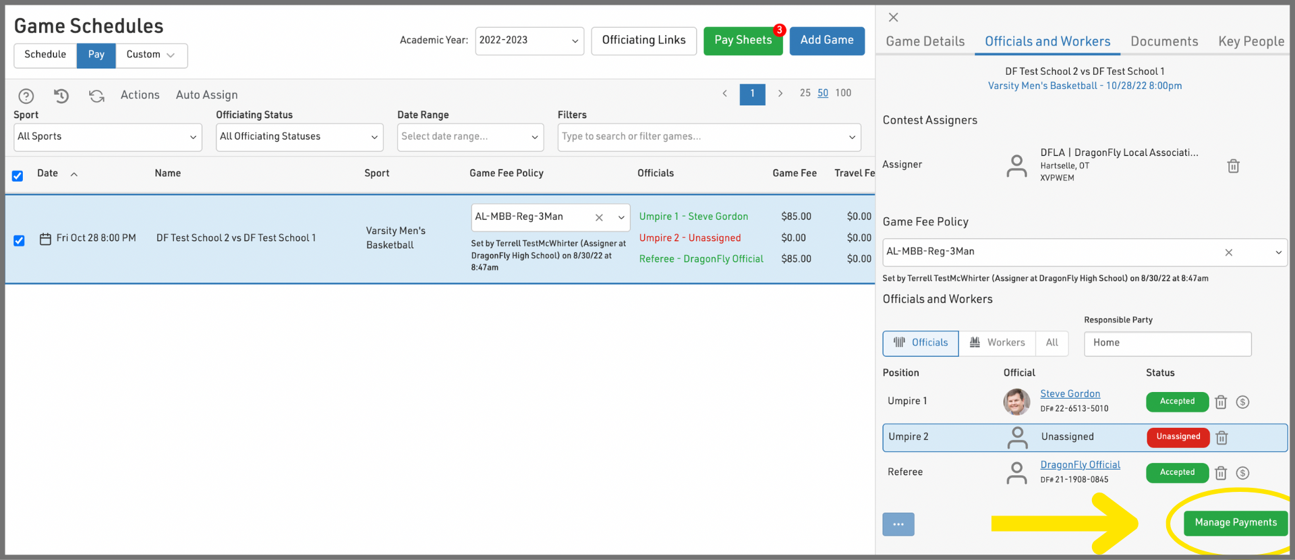The height and width of the screenshot is (560, 1295).
Task: Open the Academic Year 2022-2023 dropdown
Action: click(529, 40)
